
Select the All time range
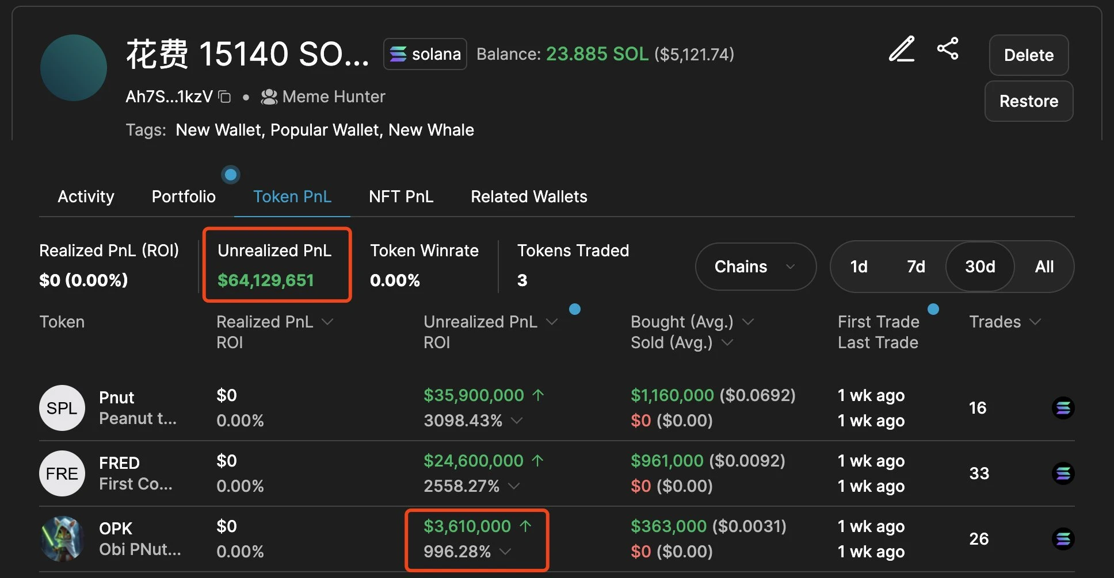point(1044,267)
